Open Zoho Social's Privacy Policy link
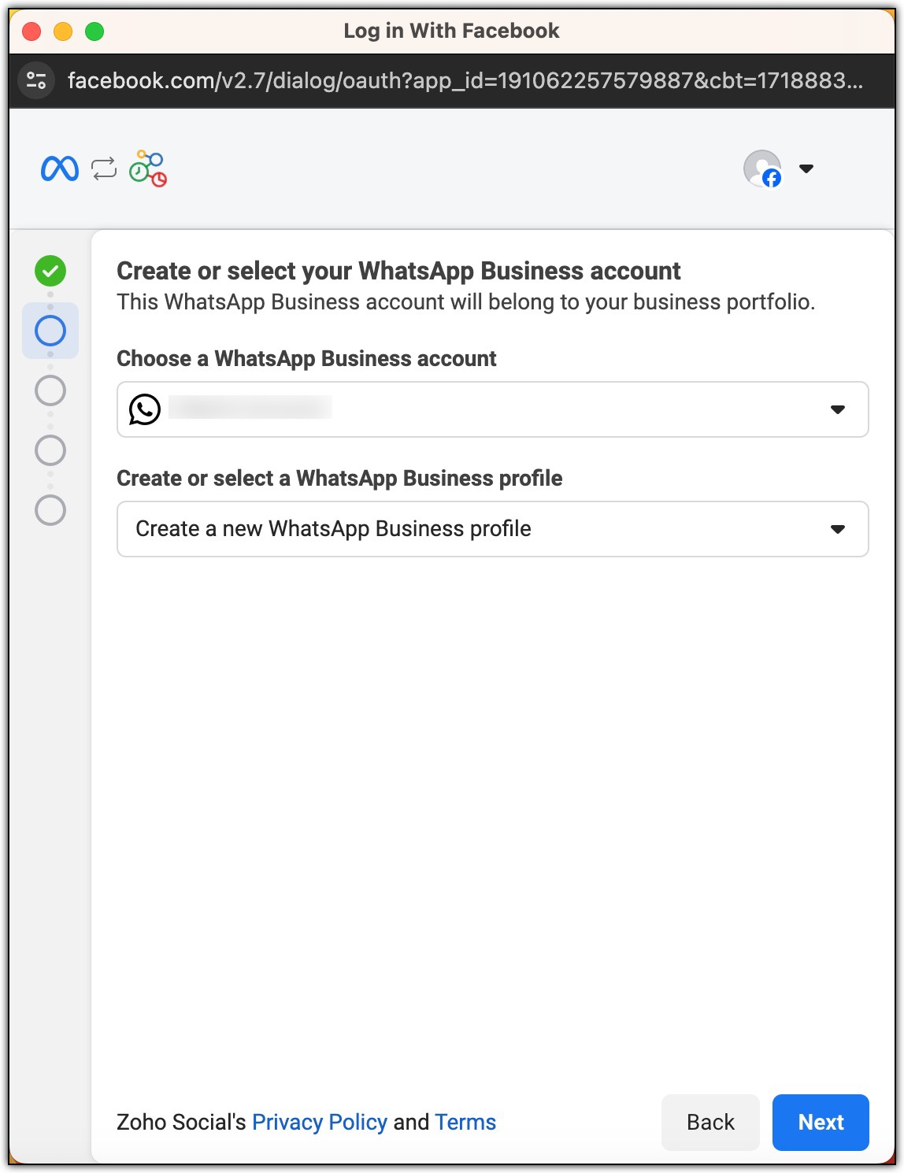 [x=320, y=1122]
